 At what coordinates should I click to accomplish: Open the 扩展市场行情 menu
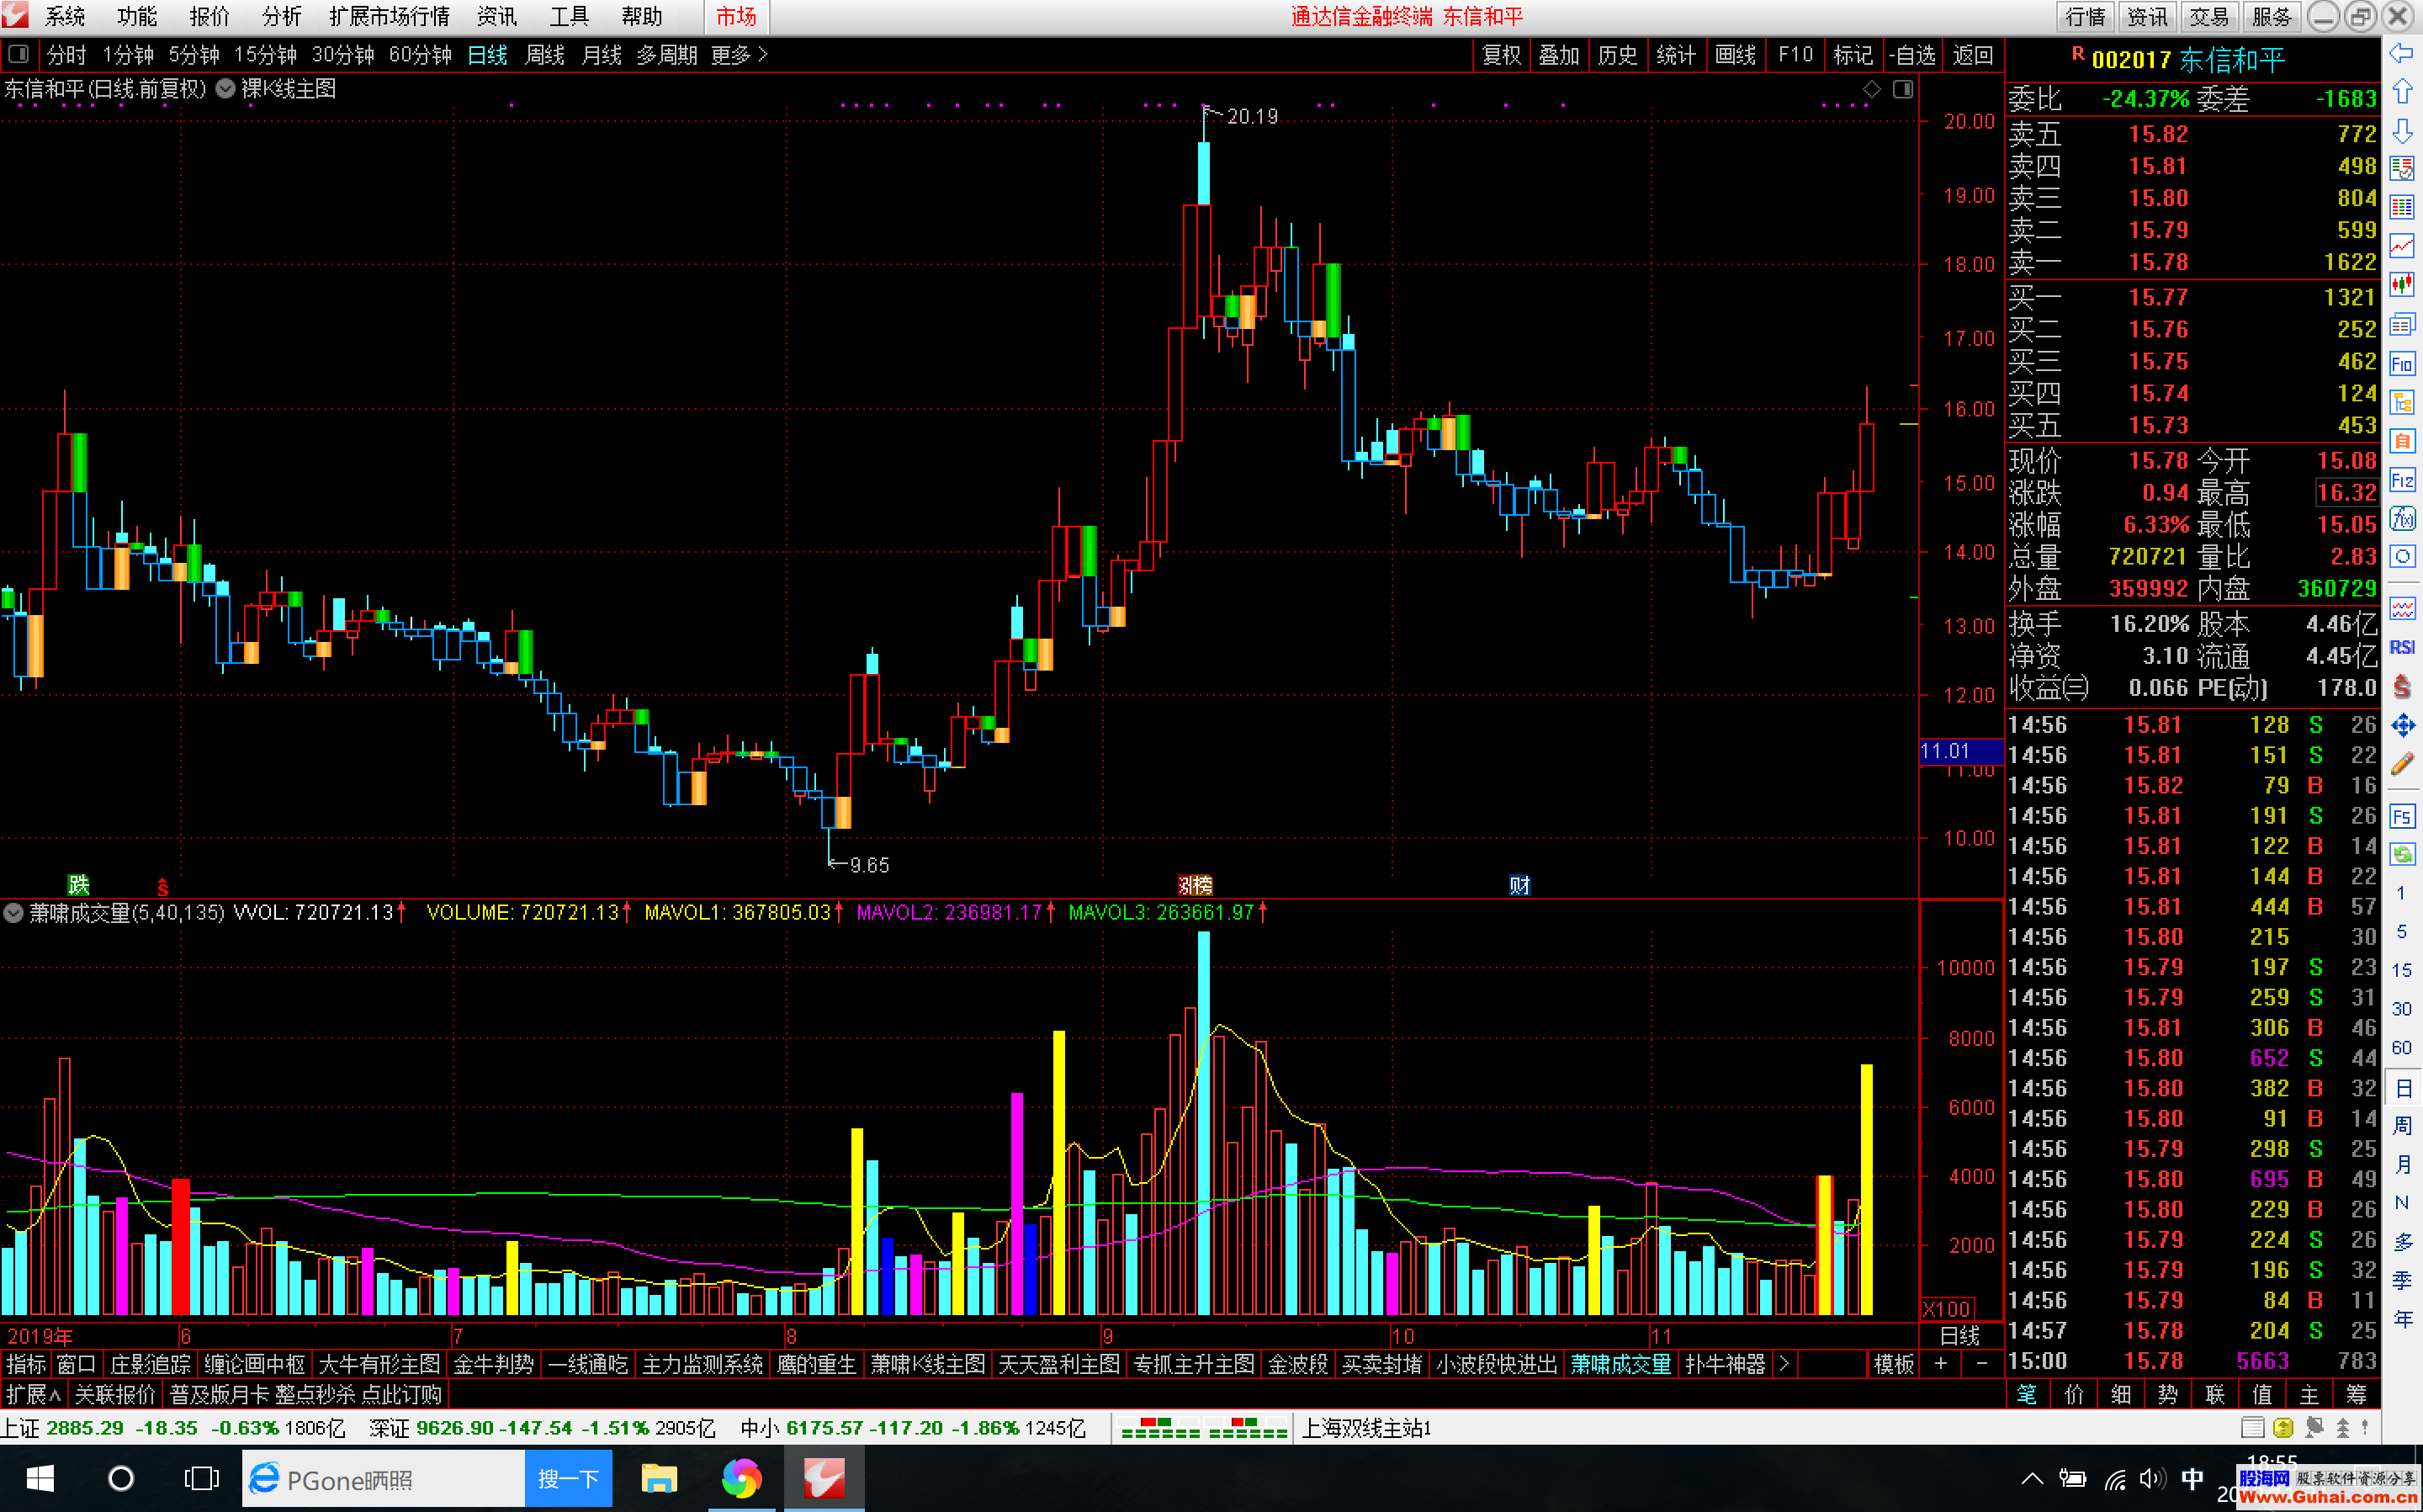[x=390, y=16]
